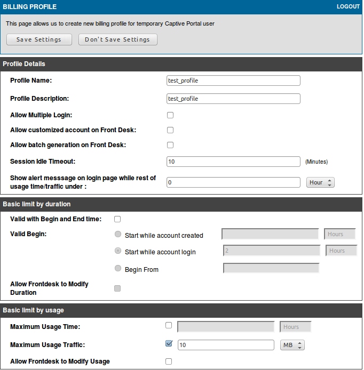Image resolution: width=364 pixels, height=370 pixels.
Task: Tick Allow customized account on Front Desk
Action: (x=170, y=130)
